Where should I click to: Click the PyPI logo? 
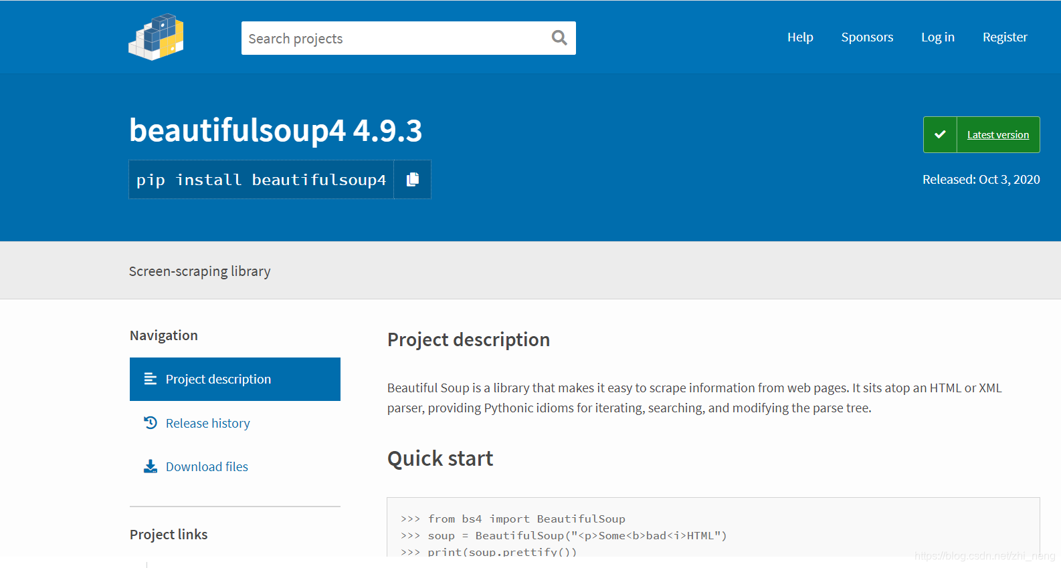pos(156,37)
